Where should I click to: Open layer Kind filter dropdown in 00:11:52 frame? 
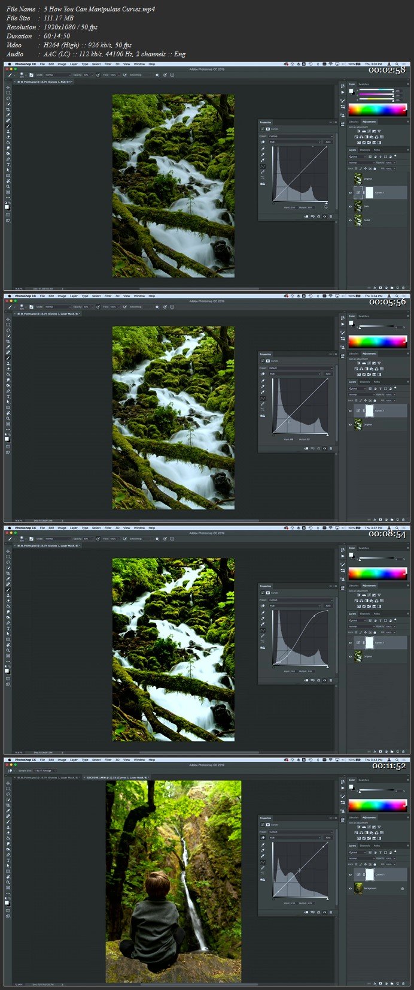(x=357, y=852)
